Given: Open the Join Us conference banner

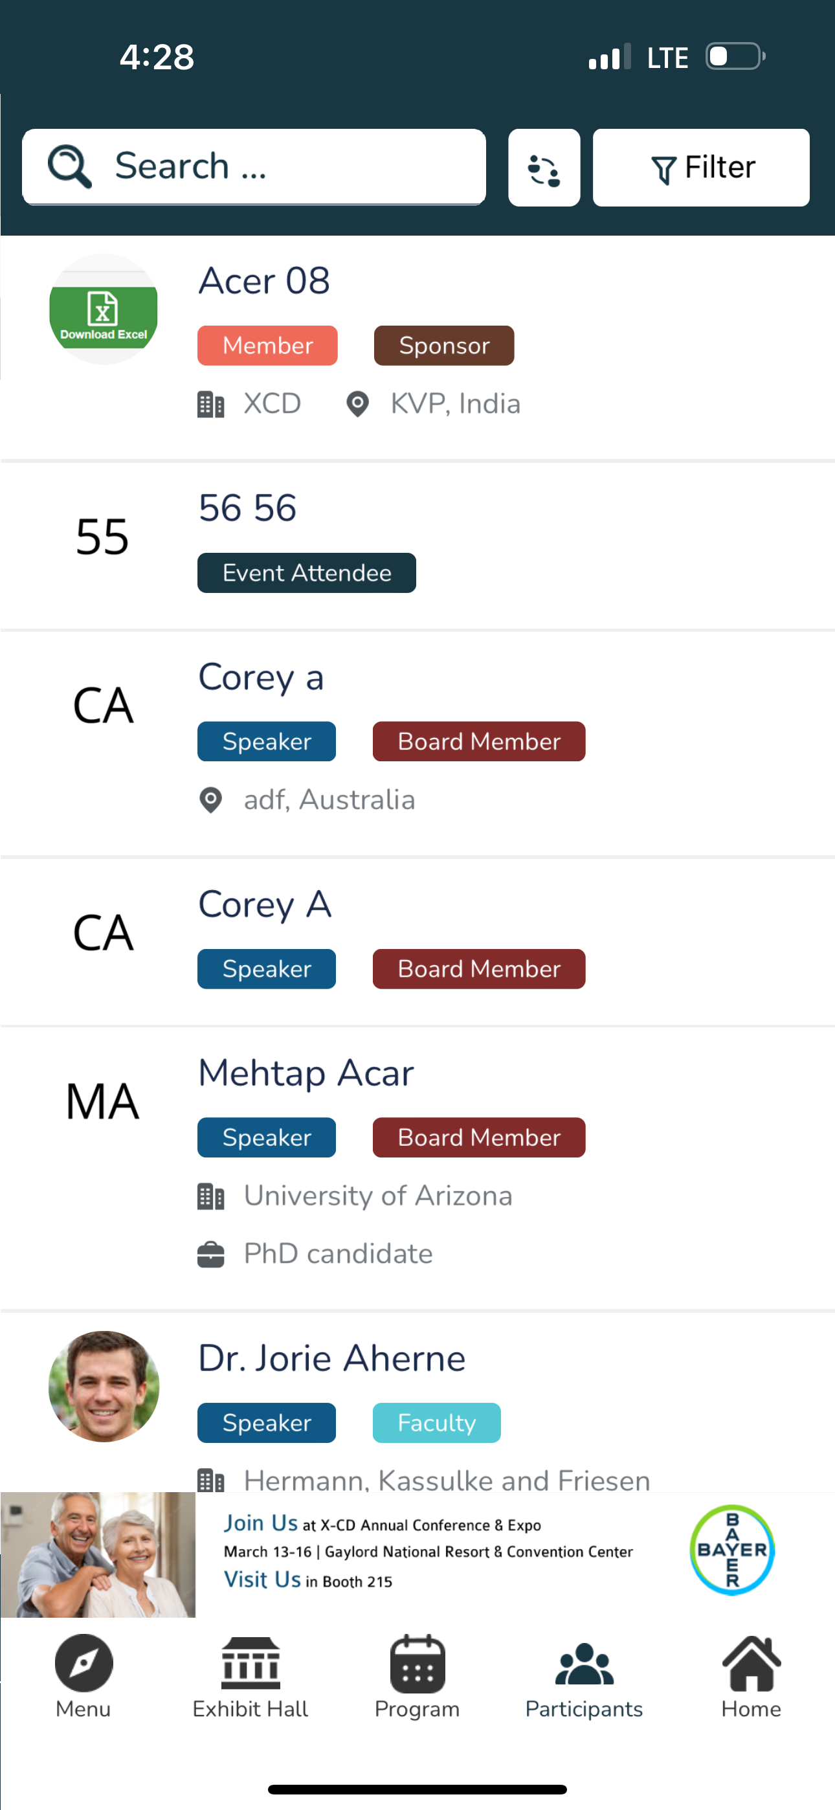Looking at the screenshot, I should 417,1554.
